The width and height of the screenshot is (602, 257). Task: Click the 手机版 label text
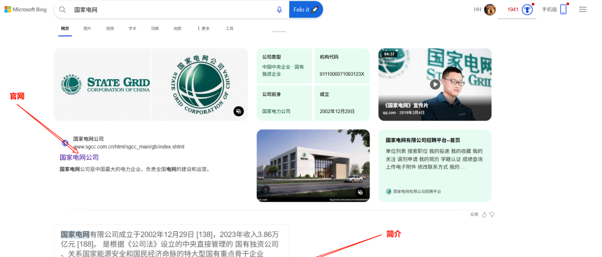550,9
